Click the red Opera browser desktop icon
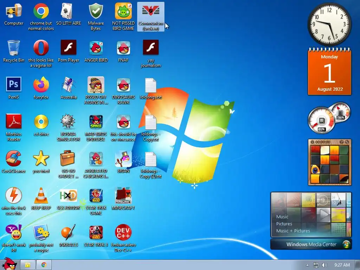The width and height of the screenshot is (360, 270). (41, 53)
